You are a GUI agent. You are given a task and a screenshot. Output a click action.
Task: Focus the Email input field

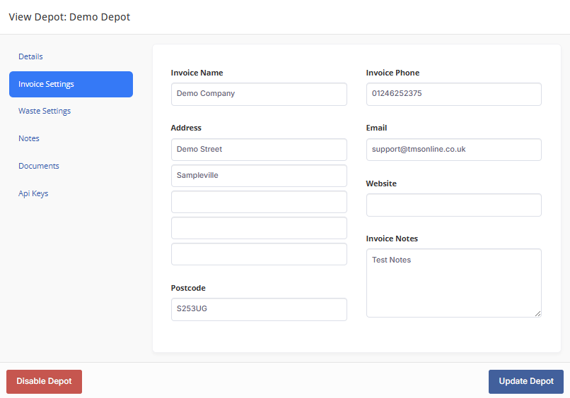[x=454, y=150]
